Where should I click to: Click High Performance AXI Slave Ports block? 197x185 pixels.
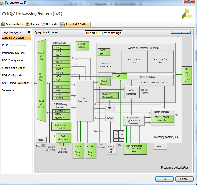(x=135, y=149)
